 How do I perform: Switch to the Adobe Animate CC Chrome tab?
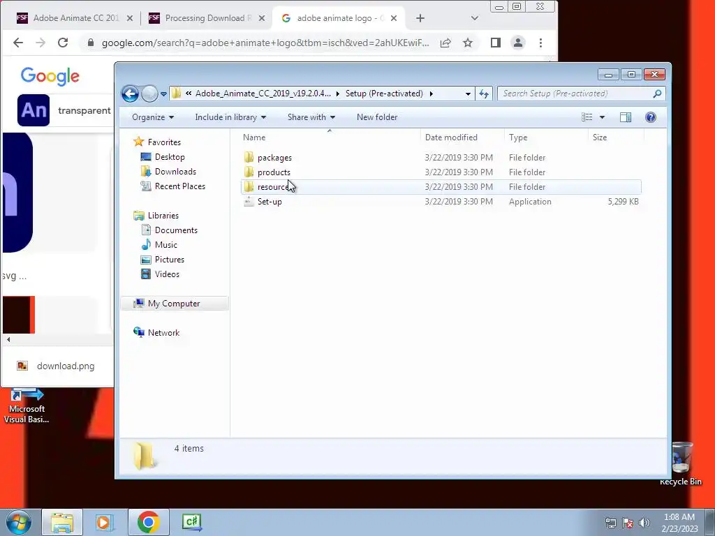(75, 18)
